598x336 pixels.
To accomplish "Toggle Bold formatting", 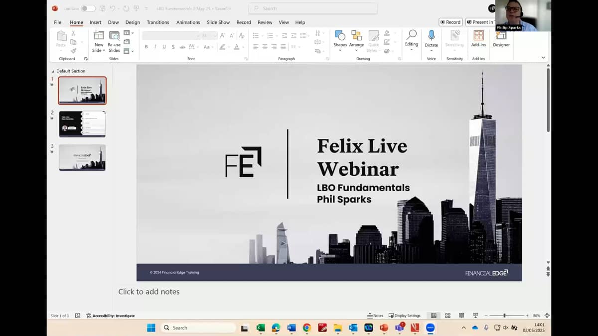I will (x=146, y=47).
